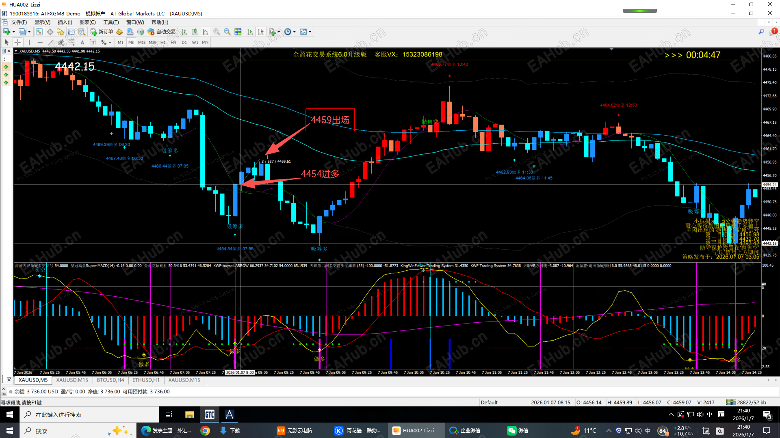Click the chart tabs scroll right arrow

(x=776, y=380)
